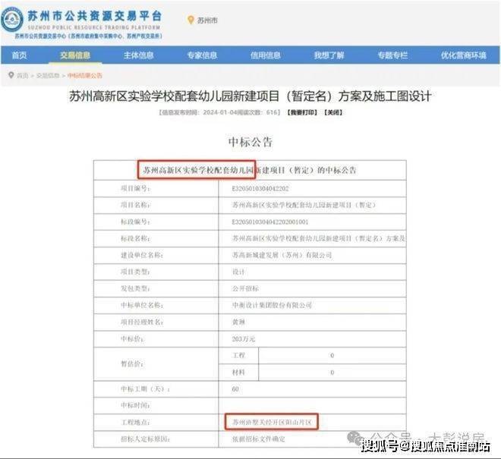Click the 203万元 bid price
This screenshot has width=501, height=459.
tap(244, 339)
